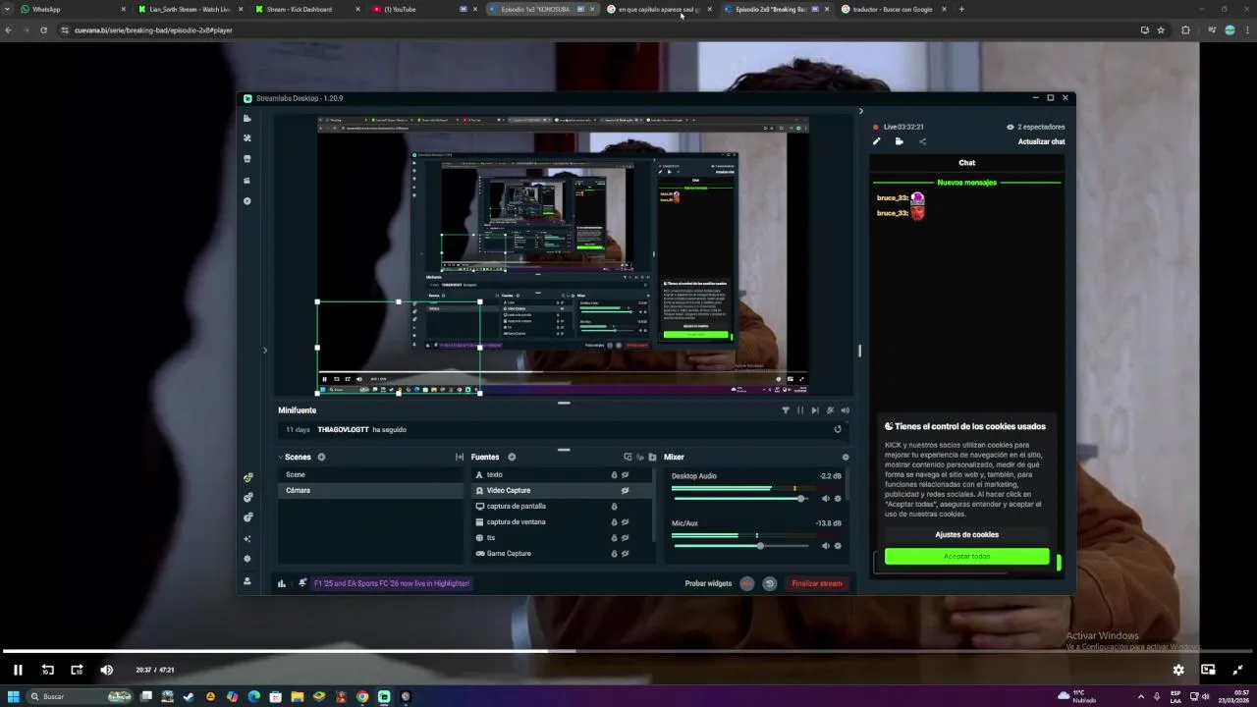The width and height of the screenshot is (1257, 707).
Task: Switch to traductor - Buscar con Google tab
Action: coord(892,9)
